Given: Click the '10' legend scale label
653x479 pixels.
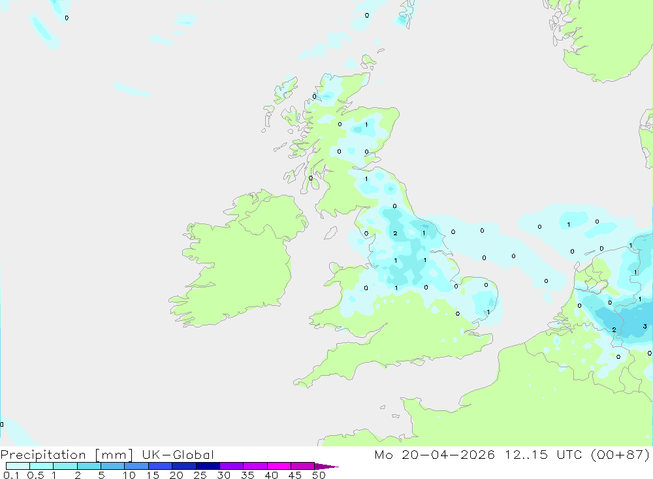Looking at the screenshot, I should (129, 475).
